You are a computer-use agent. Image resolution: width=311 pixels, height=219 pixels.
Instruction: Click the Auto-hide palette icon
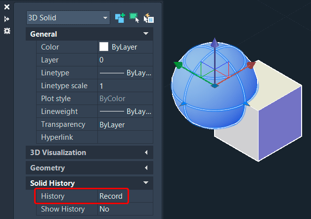(x=7, y=19)
